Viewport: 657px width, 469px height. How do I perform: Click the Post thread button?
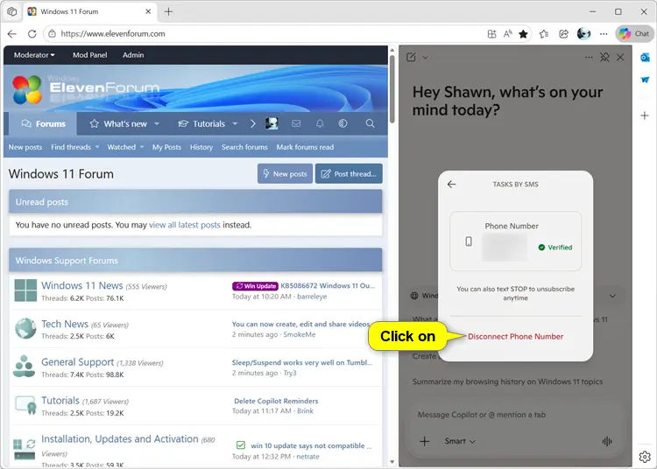pos(349,173)
